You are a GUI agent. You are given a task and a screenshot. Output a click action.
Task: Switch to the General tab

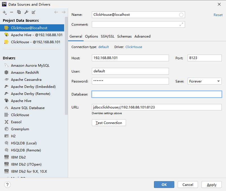[x=76, y=36]
